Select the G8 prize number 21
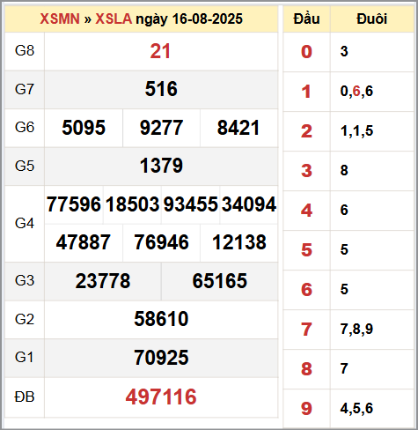This screenshot has height=430, width=418. pyautogui.click(x=160, y=51)
